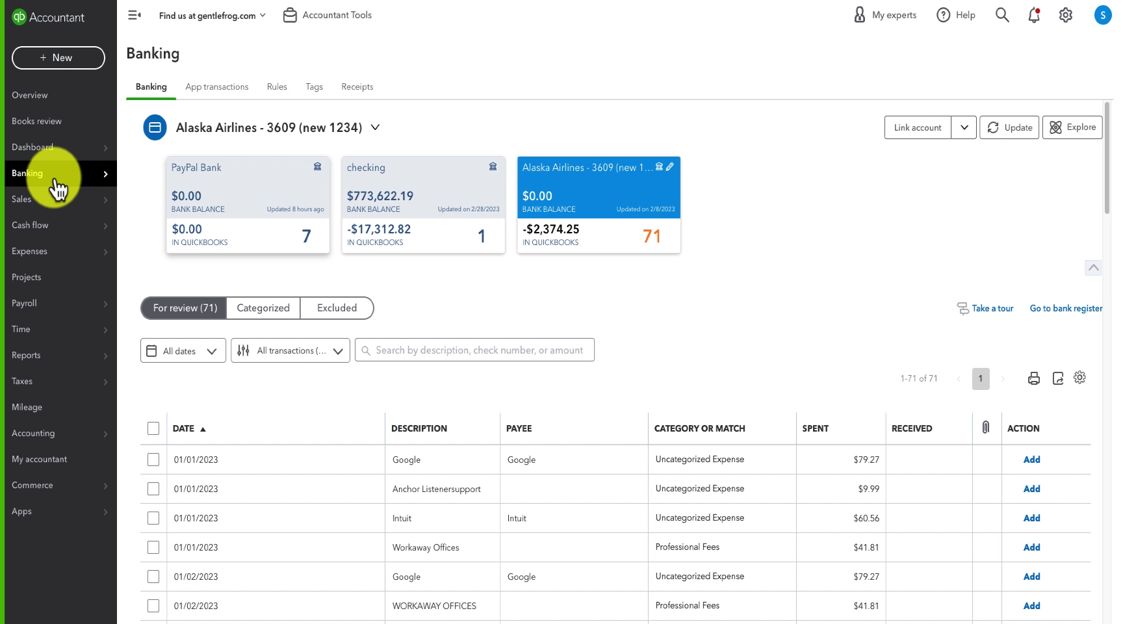Click the export icon above the table
The width and height of the screenshot is (1123, 624).
click(1058, 378)
